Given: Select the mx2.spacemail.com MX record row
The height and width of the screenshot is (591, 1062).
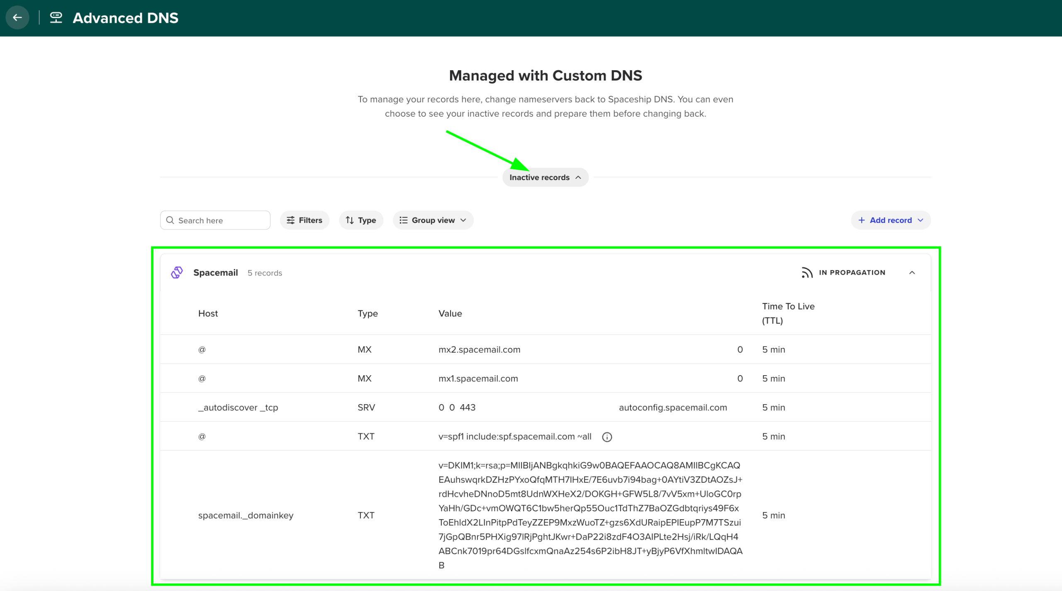Looking at the screenshot, I should coord(480,349).
